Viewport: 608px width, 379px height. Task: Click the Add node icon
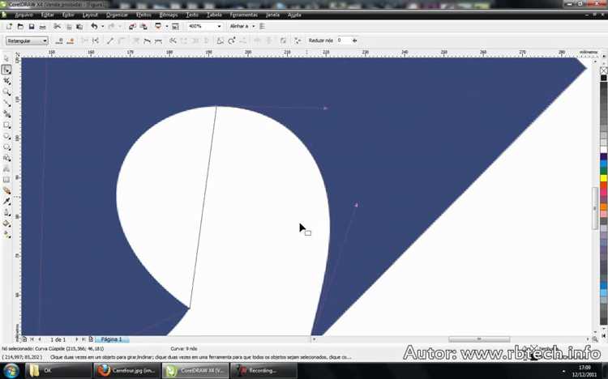tap(59, 40)
